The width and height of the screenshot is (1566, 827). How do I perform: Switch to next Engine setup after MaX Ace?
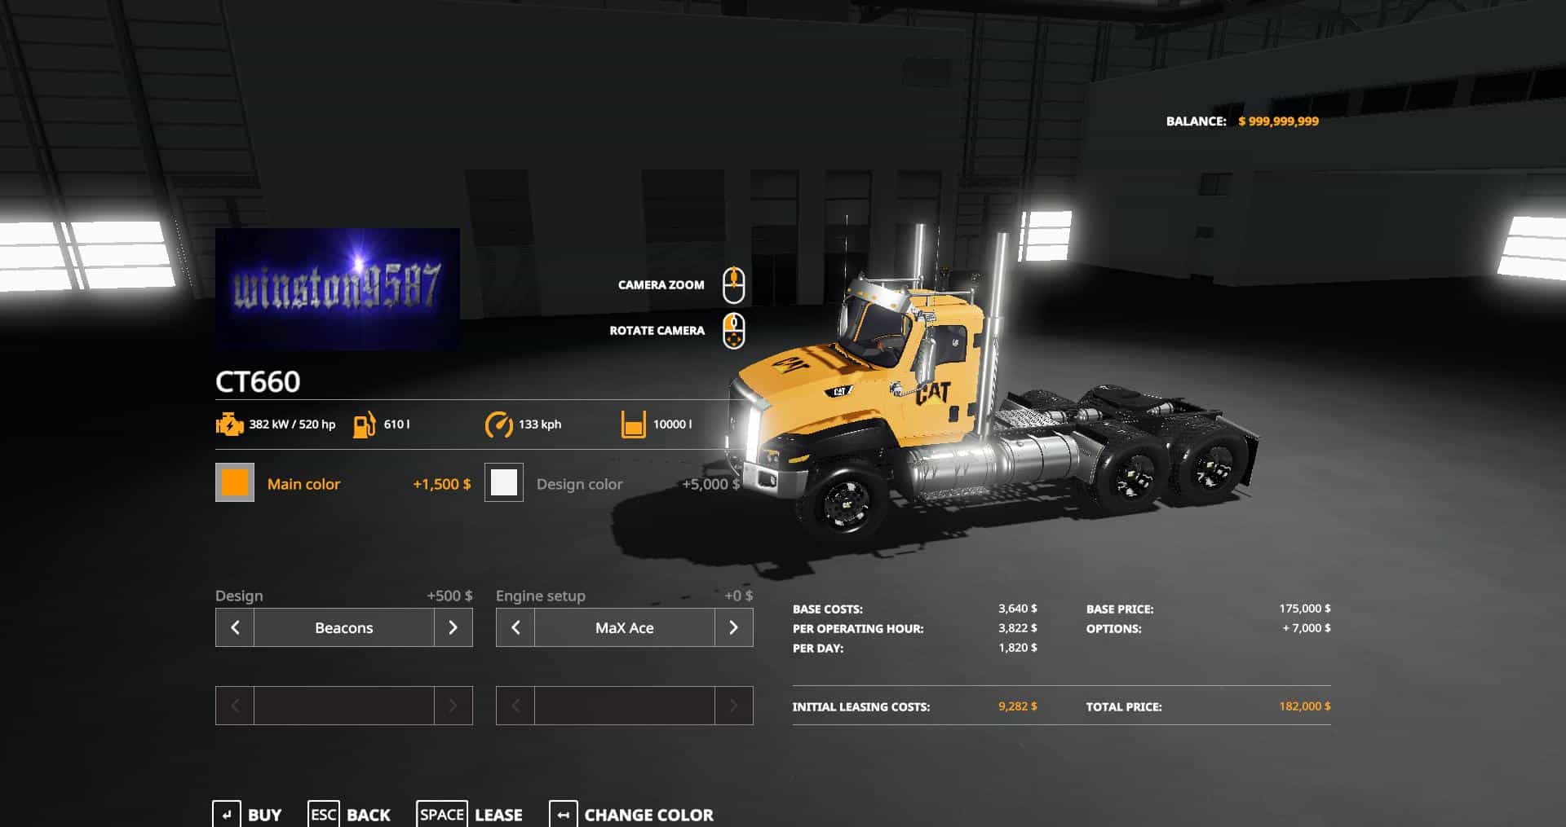[733, 627]
